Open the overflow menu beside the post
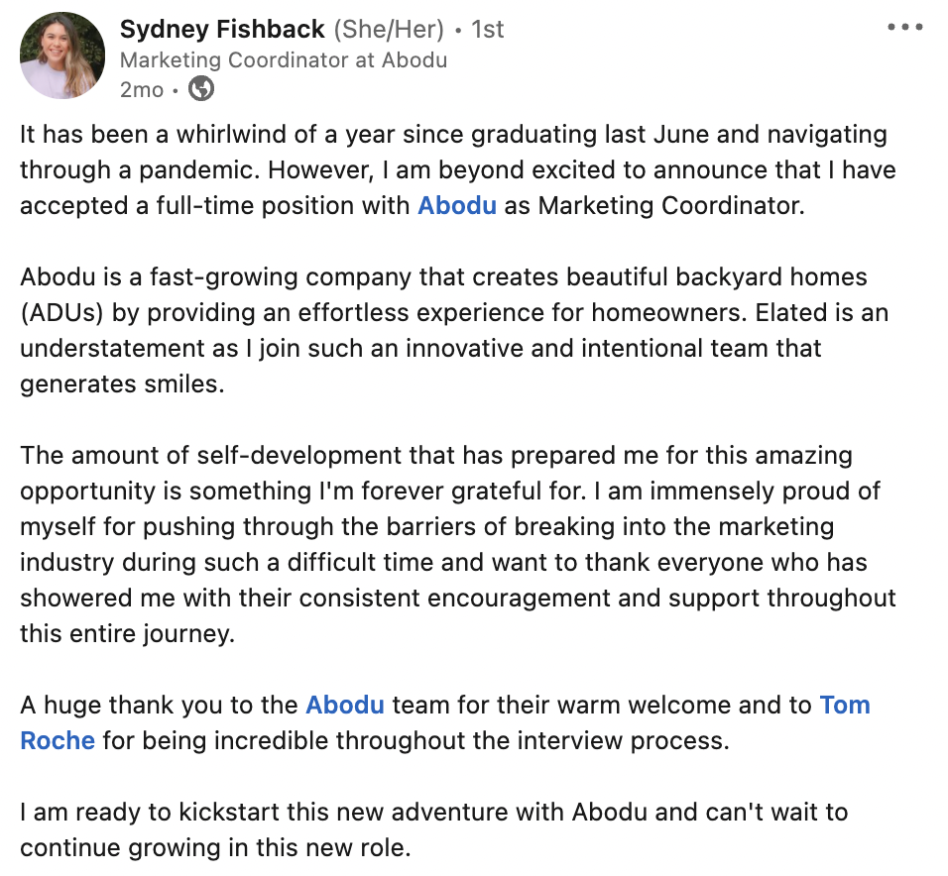Screen dimensions: 948x876 click(x=903, y=28)
